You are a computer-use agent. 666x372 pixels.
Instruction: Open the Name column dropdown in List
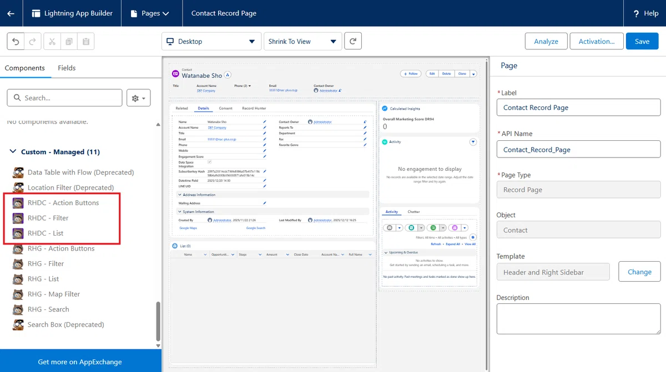coord(206,254)
